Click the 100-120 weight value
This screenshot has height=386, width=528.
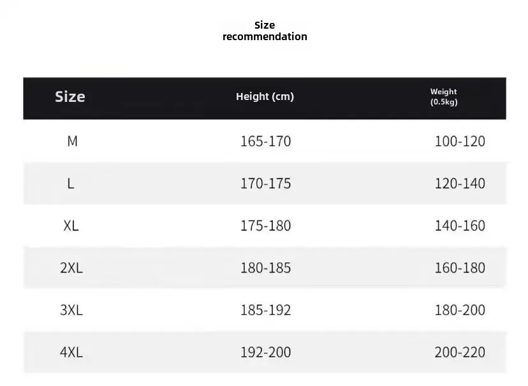[x=460, y=141]
